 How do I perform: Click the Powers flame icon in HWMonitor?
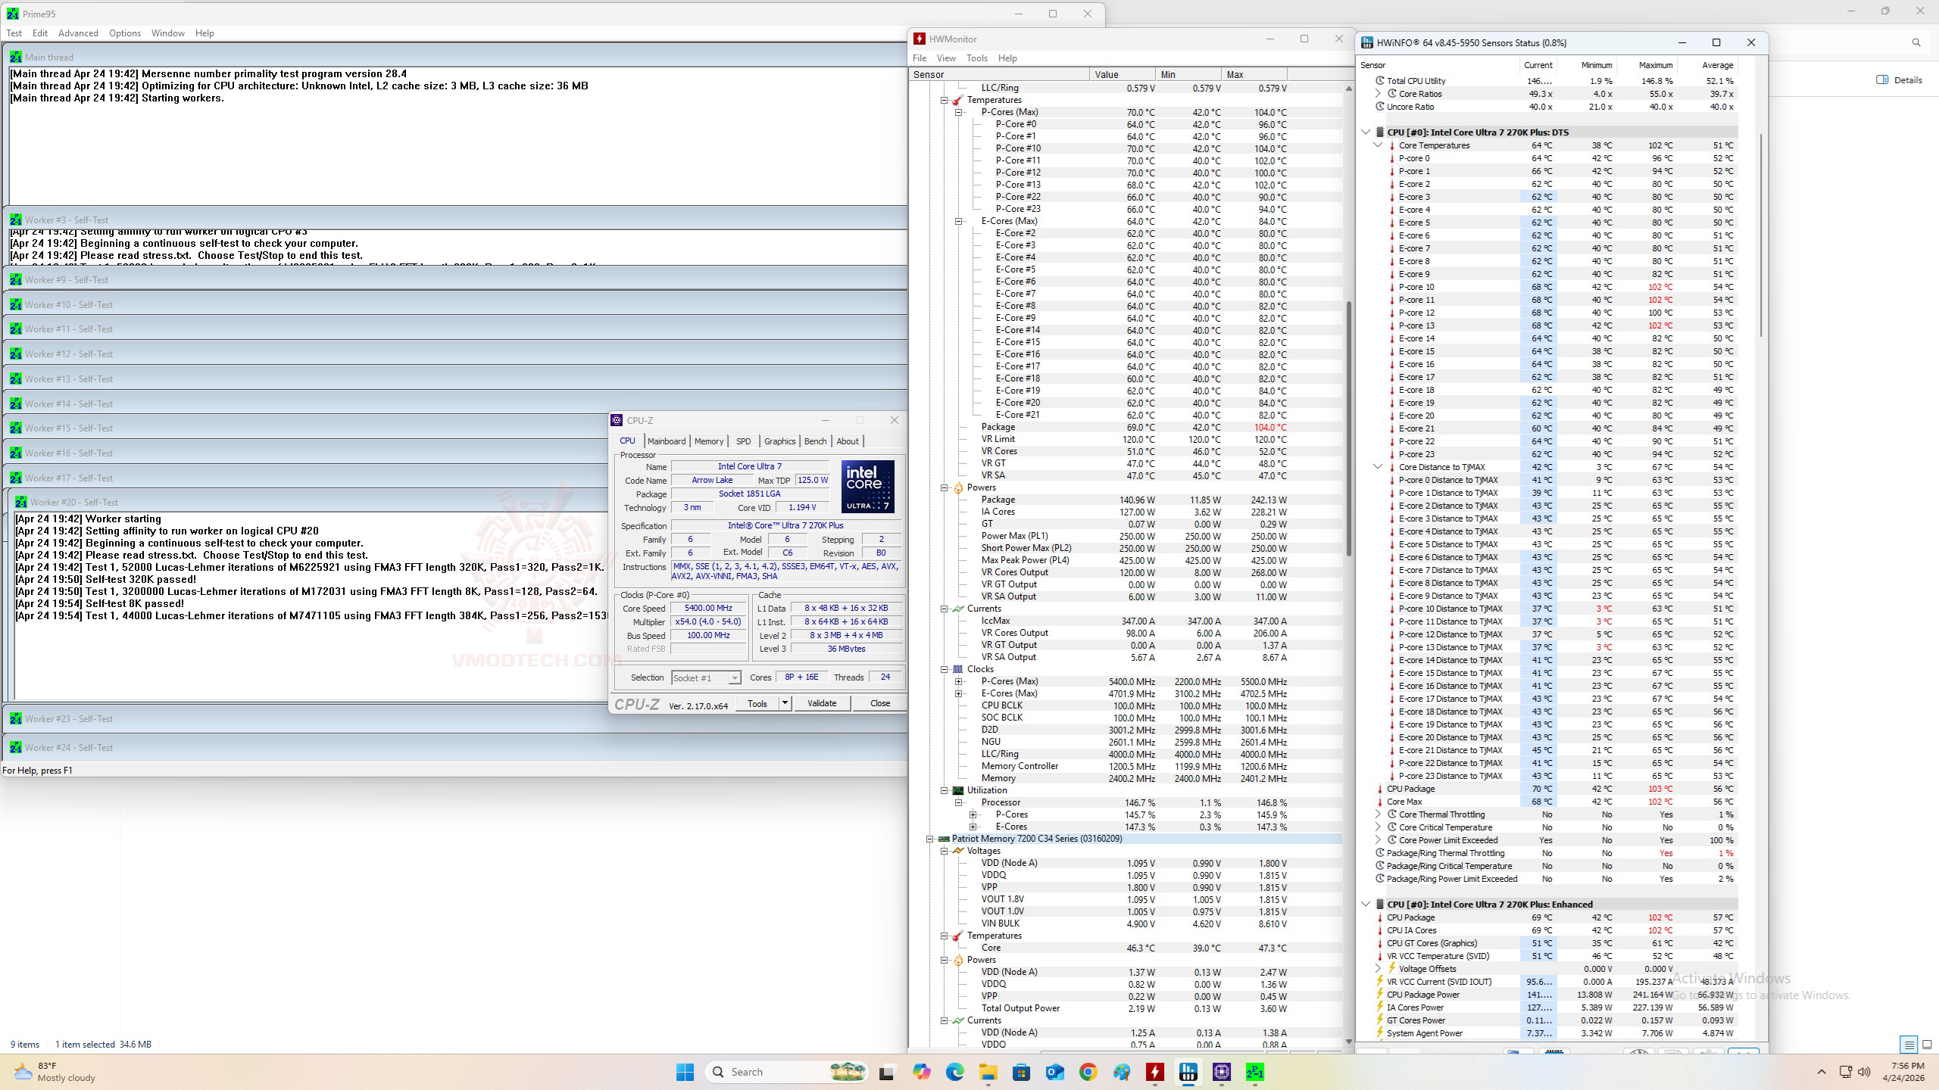[x=958, y=487]
